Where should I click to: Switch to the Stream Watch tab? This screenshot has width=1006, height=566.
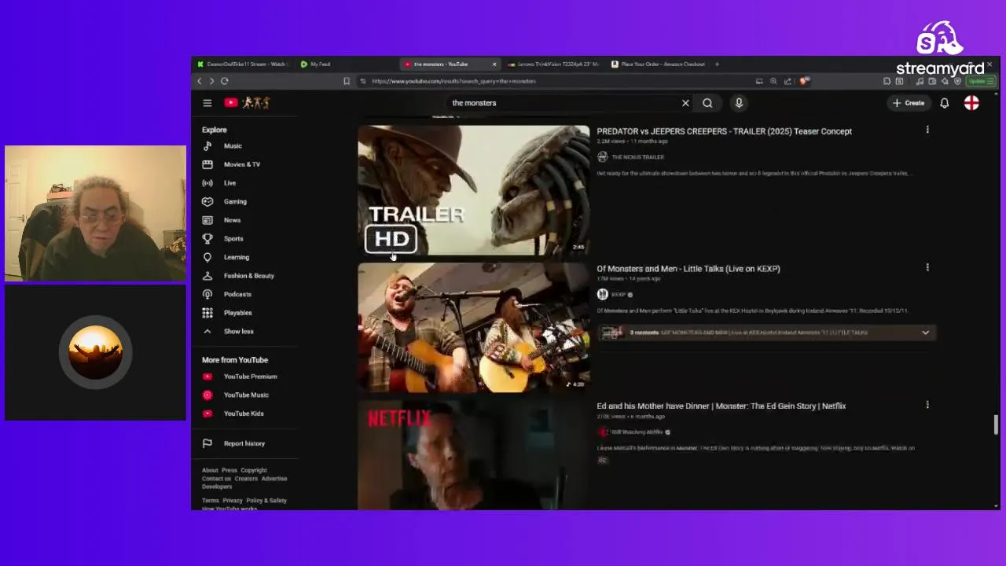(x=243, y=64)
